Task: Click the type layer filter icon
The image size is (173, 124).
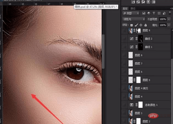Action: 153,13
